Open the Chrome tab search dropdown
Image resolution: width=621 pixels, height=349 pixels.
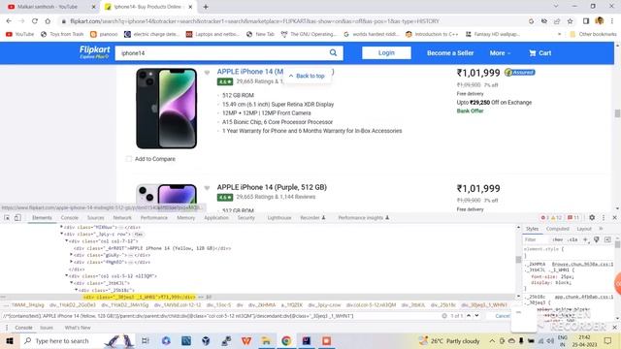556,7
